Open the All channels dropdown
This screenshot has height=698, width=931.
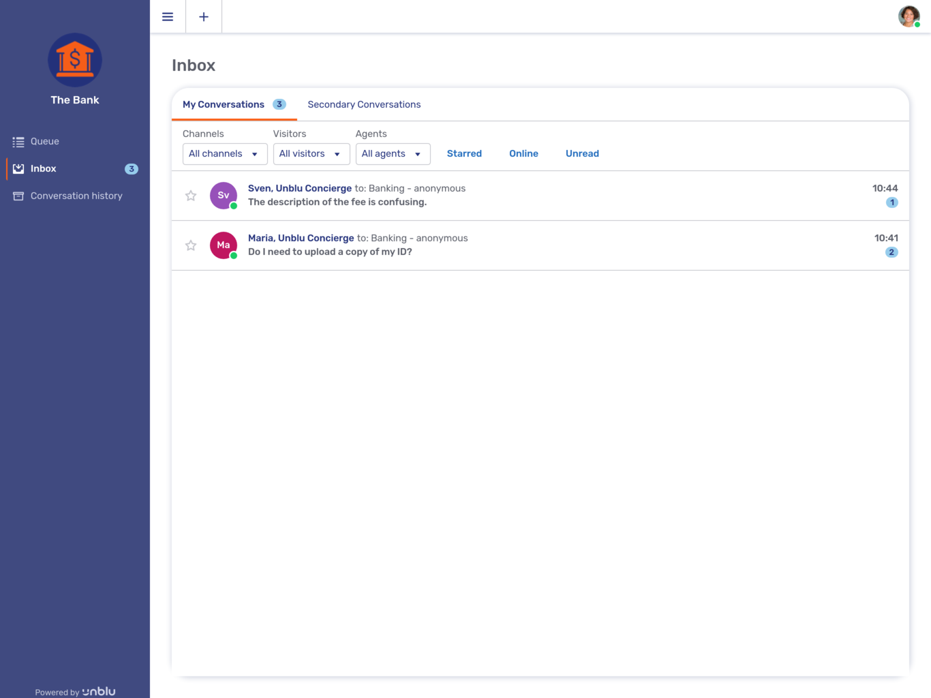point(224,153)
